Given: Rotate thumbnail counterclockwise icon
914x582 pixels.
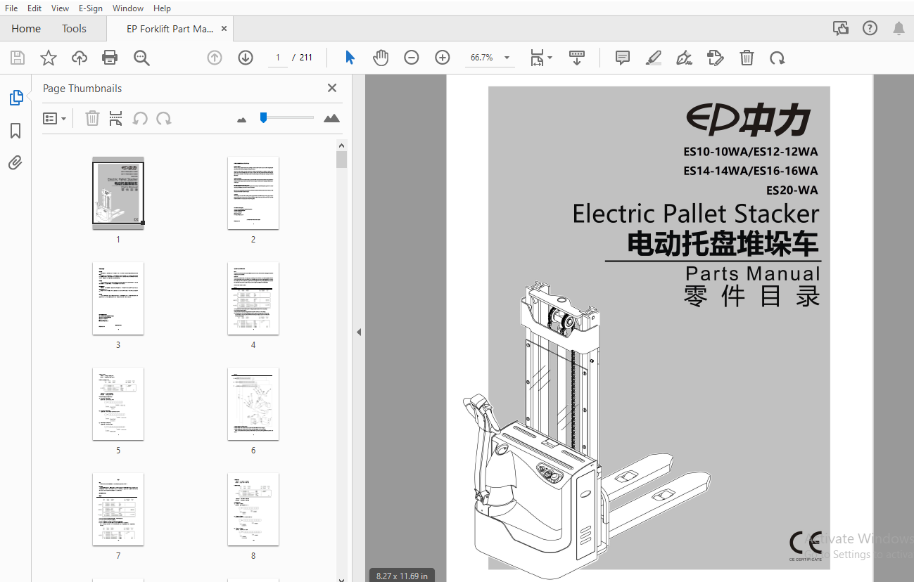Looking at the screenshot, I should click(140, 118).
